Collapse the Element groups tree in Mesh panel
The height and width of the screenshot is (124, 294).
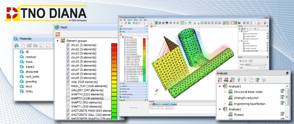click(57, 40)
